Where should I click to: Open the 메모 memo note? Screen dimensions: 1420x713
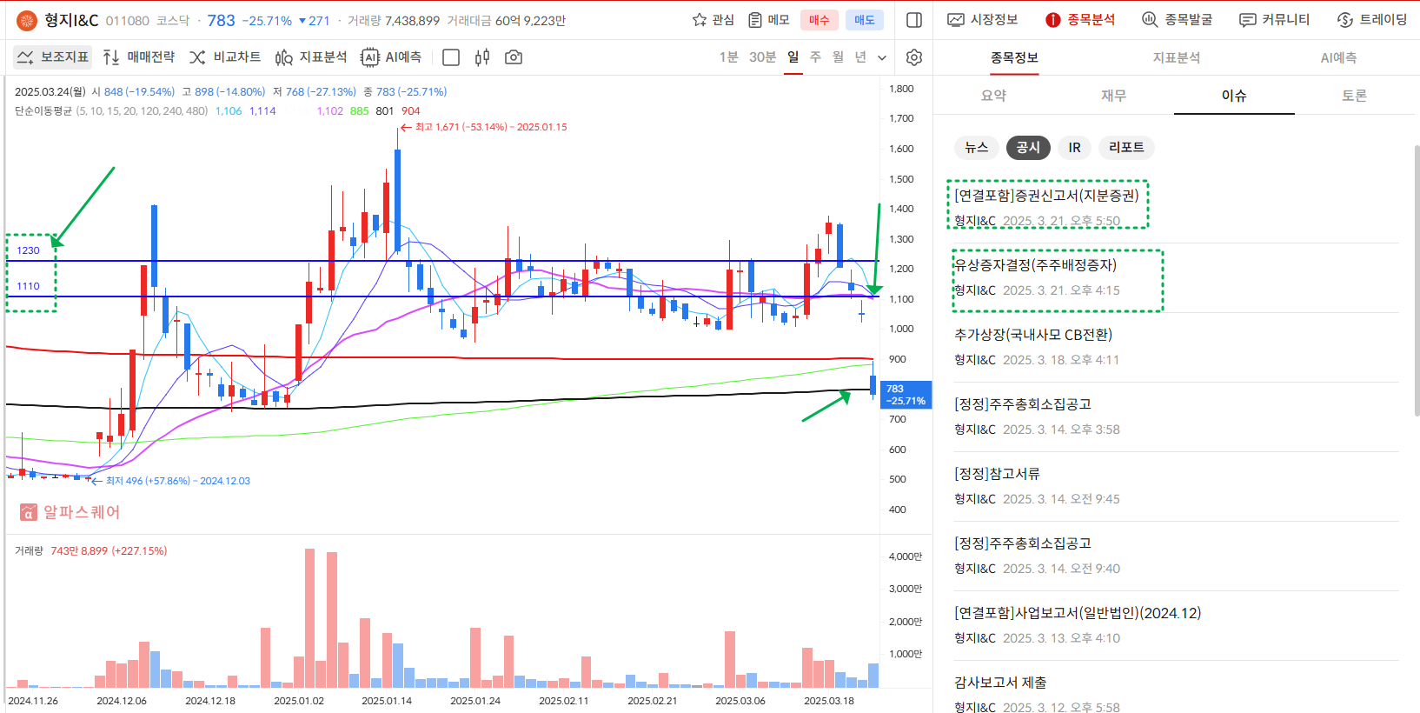coord(768,20)
